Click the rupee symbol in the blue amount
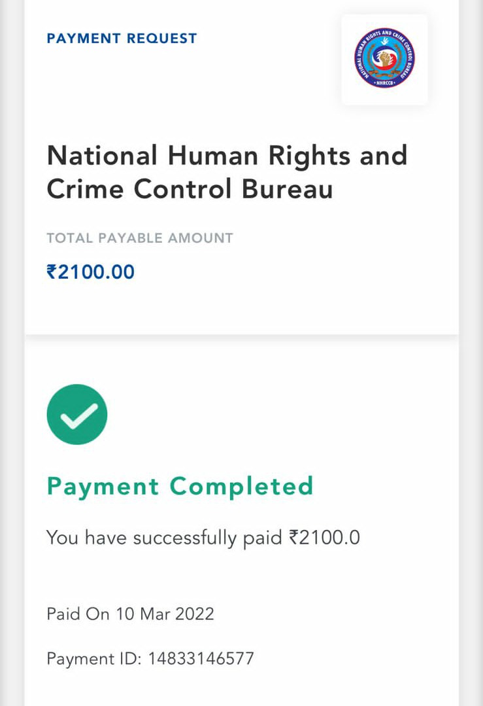Image resolution: width=483 pixels, height=706 pixels. (52, 272)
